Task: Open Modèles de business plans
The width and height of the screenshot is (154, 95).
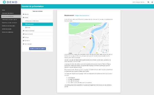Action: click(x=8, y=26)
